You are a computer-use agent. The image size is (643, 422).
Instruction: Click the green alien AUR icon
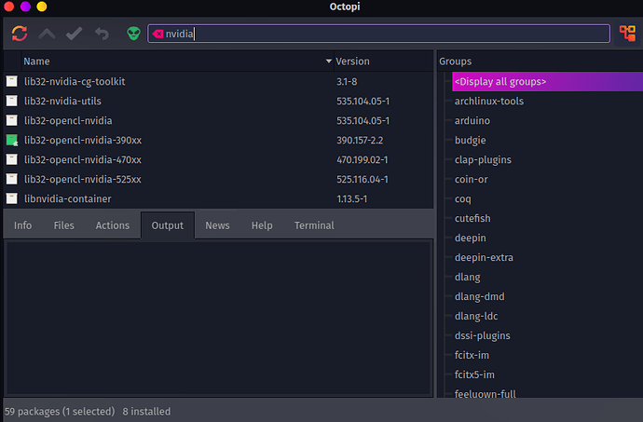click(133, 34)
